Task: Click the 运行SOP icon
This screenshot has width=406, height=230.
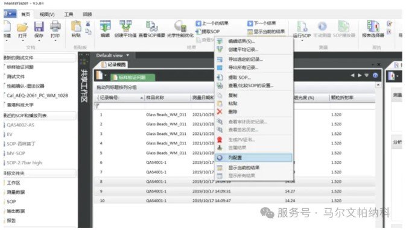Action: pos(302,26)
